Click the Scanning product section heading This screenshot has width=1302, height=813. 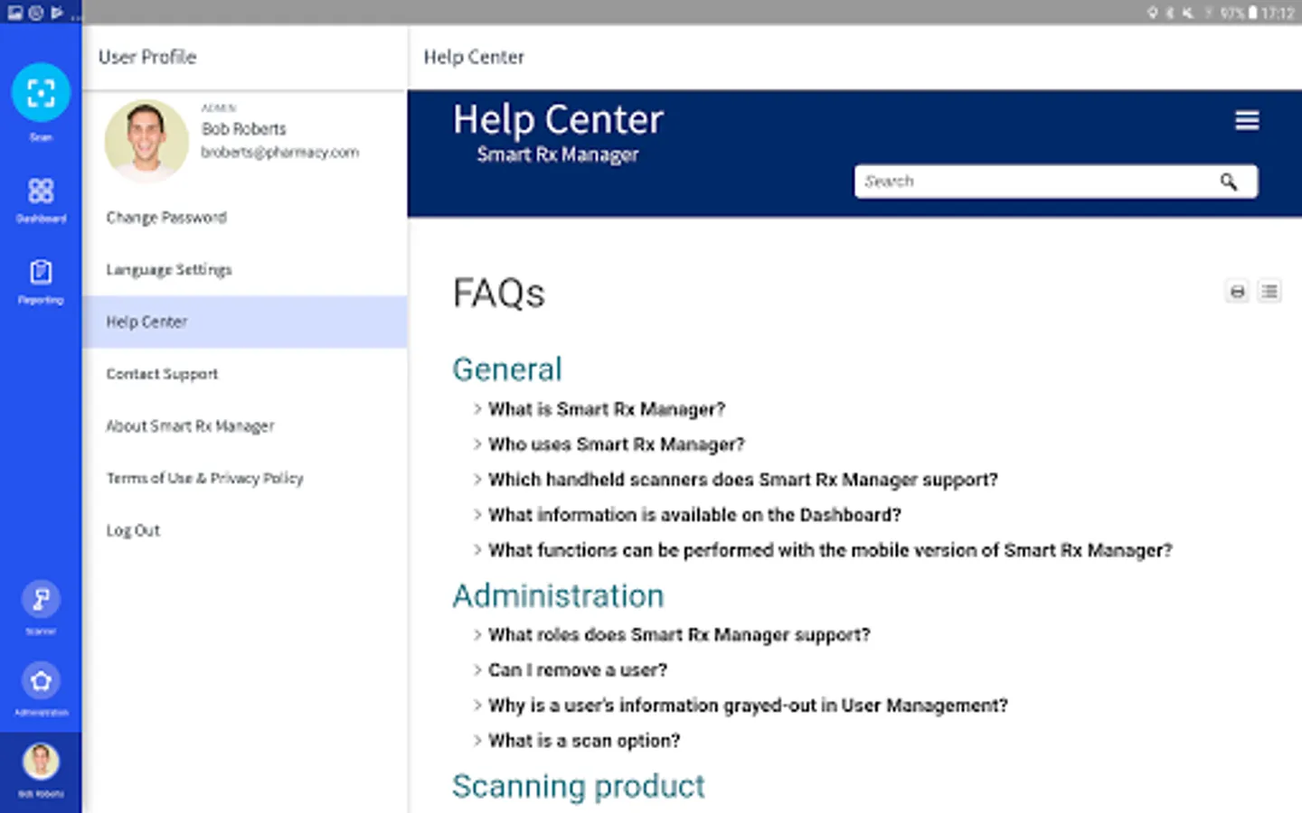pos(579,787)
